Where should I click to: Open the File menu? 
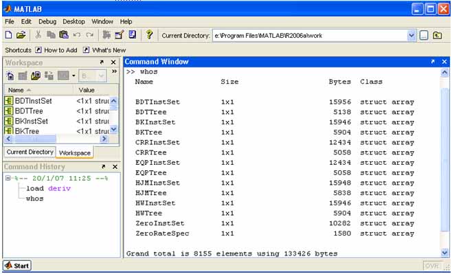coord(9,21)
